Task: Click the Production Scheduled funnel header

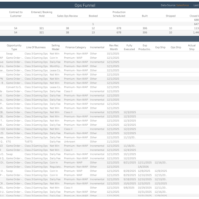Action: coord(119,14)
